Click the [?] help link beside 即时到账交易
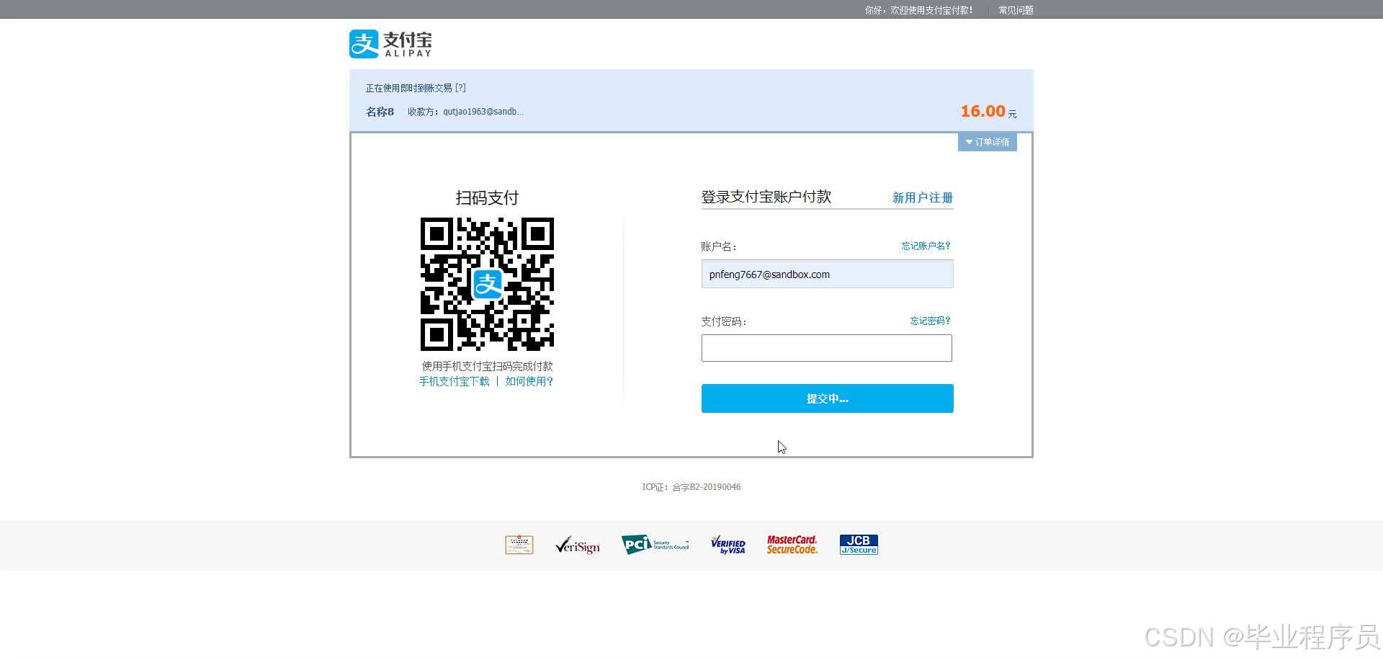The width and height of the screenshot is (1383, 660). pos(460,88)
